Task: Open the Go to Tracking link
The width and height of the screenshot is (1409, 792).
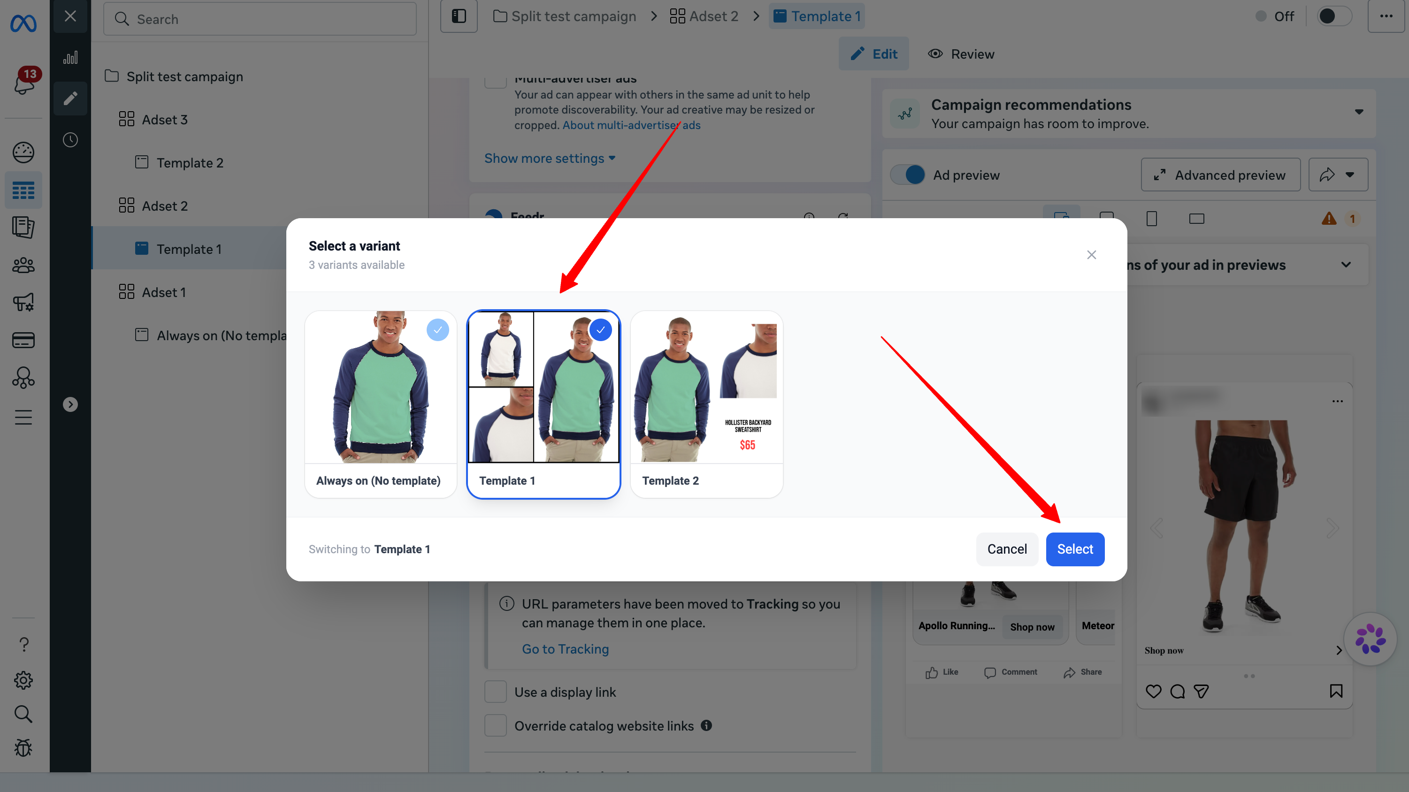Action: [x=565, y=649]
